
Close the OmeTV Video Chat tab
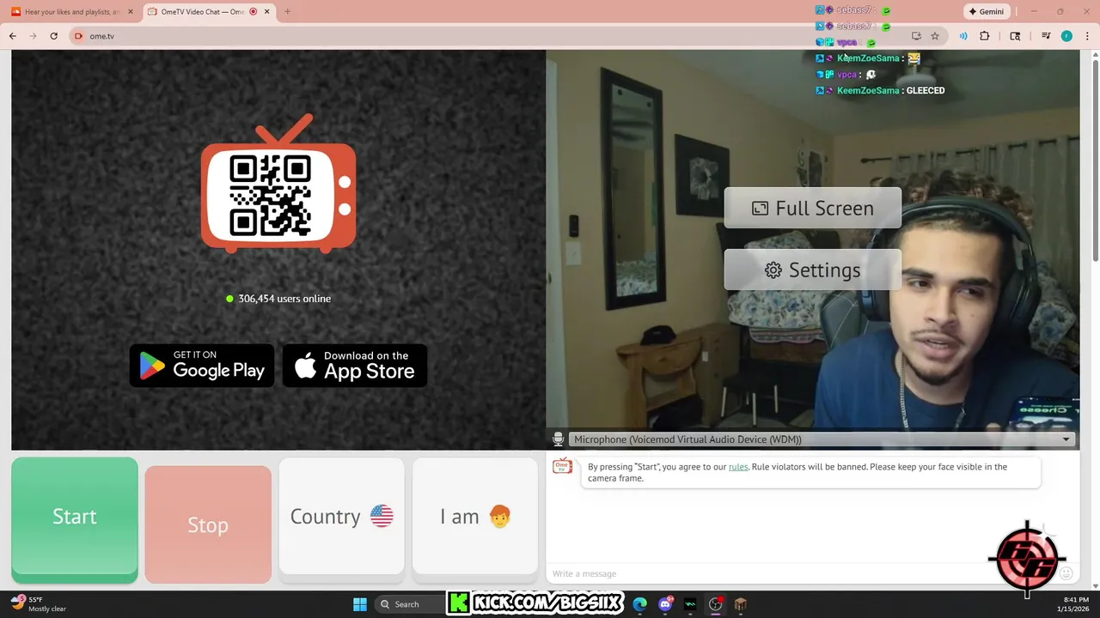[x=267, y=12]
